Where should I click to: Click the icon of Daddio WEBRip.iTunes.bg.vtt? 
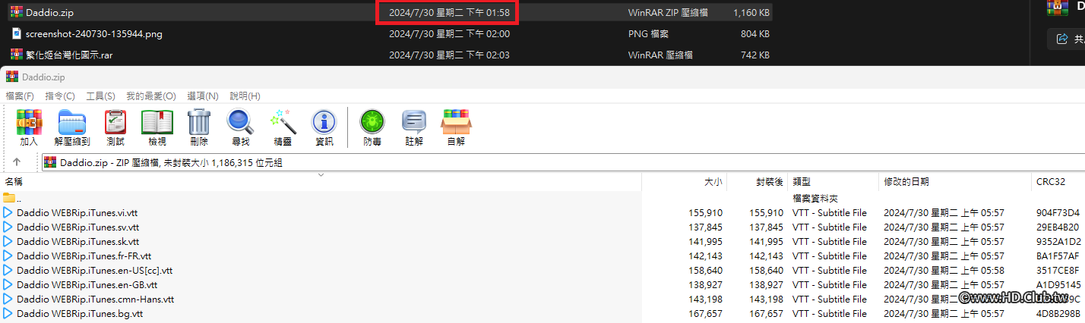(8, 313)
